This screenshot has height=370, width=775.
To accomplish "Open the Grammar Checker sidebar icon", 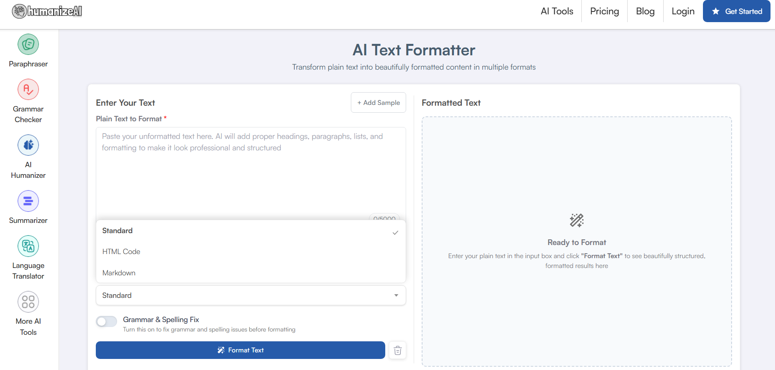I will 28,89.
